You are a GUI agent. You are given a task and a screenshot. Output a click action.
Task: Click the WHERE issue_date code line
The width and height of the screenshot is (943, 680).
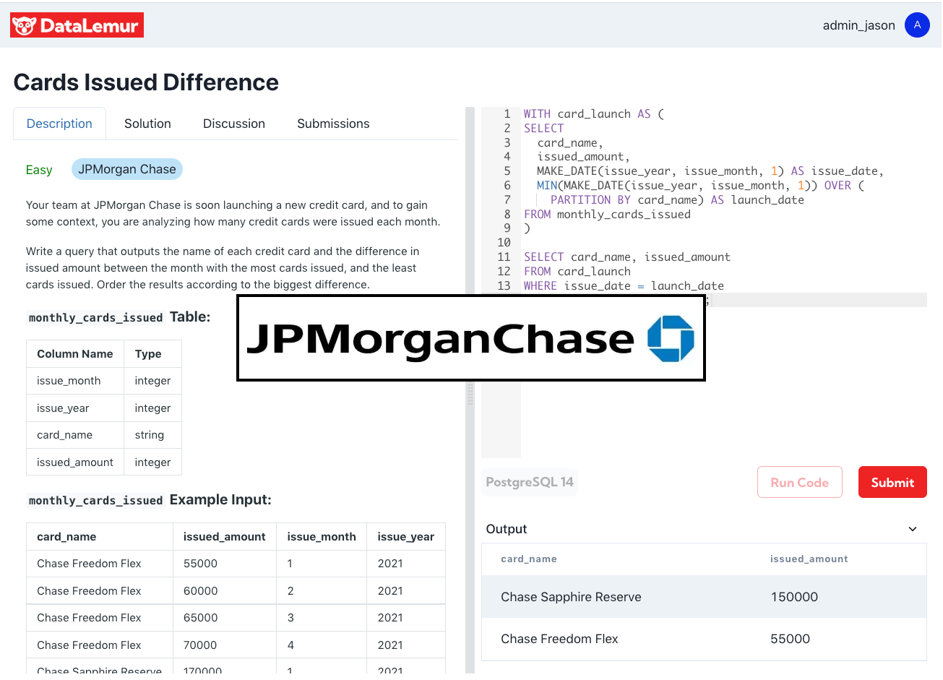click(624, 286)
